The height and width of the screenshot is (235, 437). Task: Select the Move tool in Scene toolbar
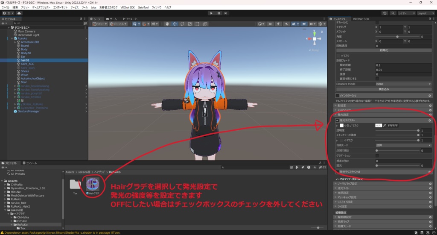coord(175,24)
